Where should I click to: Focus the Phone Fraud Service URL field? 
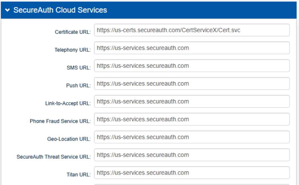point(192,119)
